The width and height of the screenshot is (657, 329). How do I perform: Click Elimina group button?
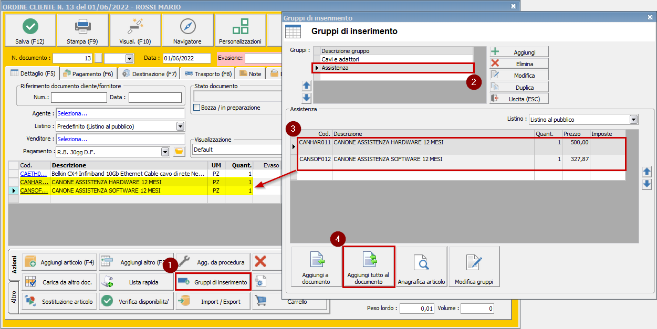point(519,63)
